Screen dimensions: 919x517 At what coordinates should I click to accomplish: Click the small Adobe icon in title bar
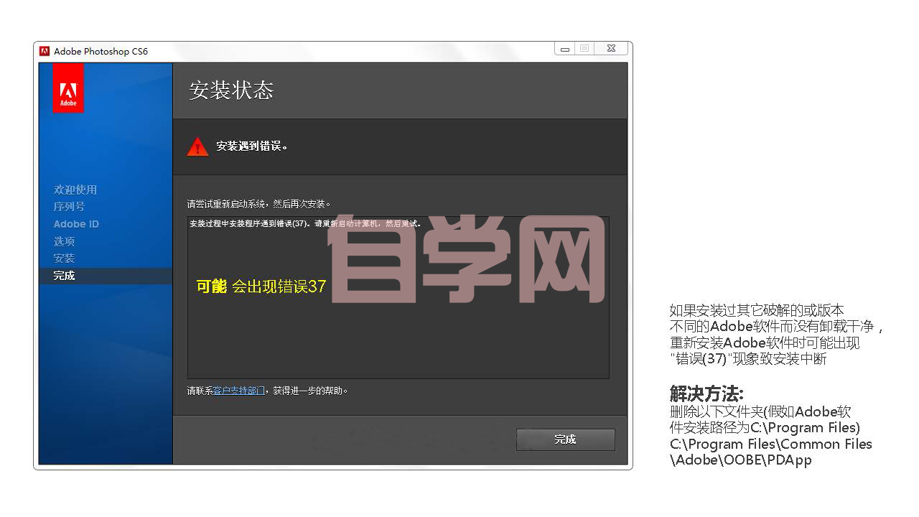(45, 51)
